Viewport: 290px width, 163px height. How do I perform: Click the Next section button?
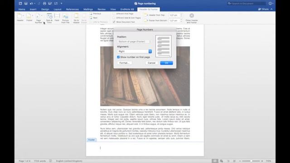pyautogui.click(x=94, y=18)
